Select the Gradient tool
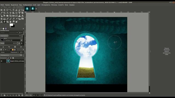The image size is (175, 98). pyautogui.click(x=4, y=19)
